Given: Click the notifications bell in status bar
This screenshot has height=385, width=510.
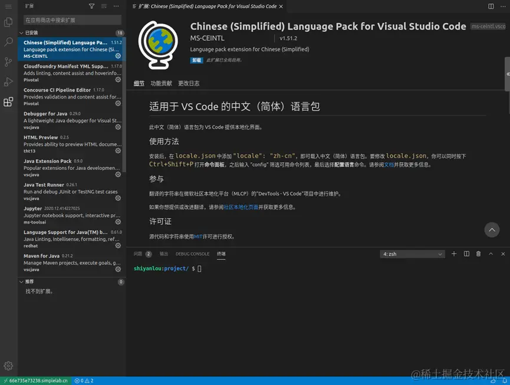Looking at the screenshot, I should [x=505, y=381].
